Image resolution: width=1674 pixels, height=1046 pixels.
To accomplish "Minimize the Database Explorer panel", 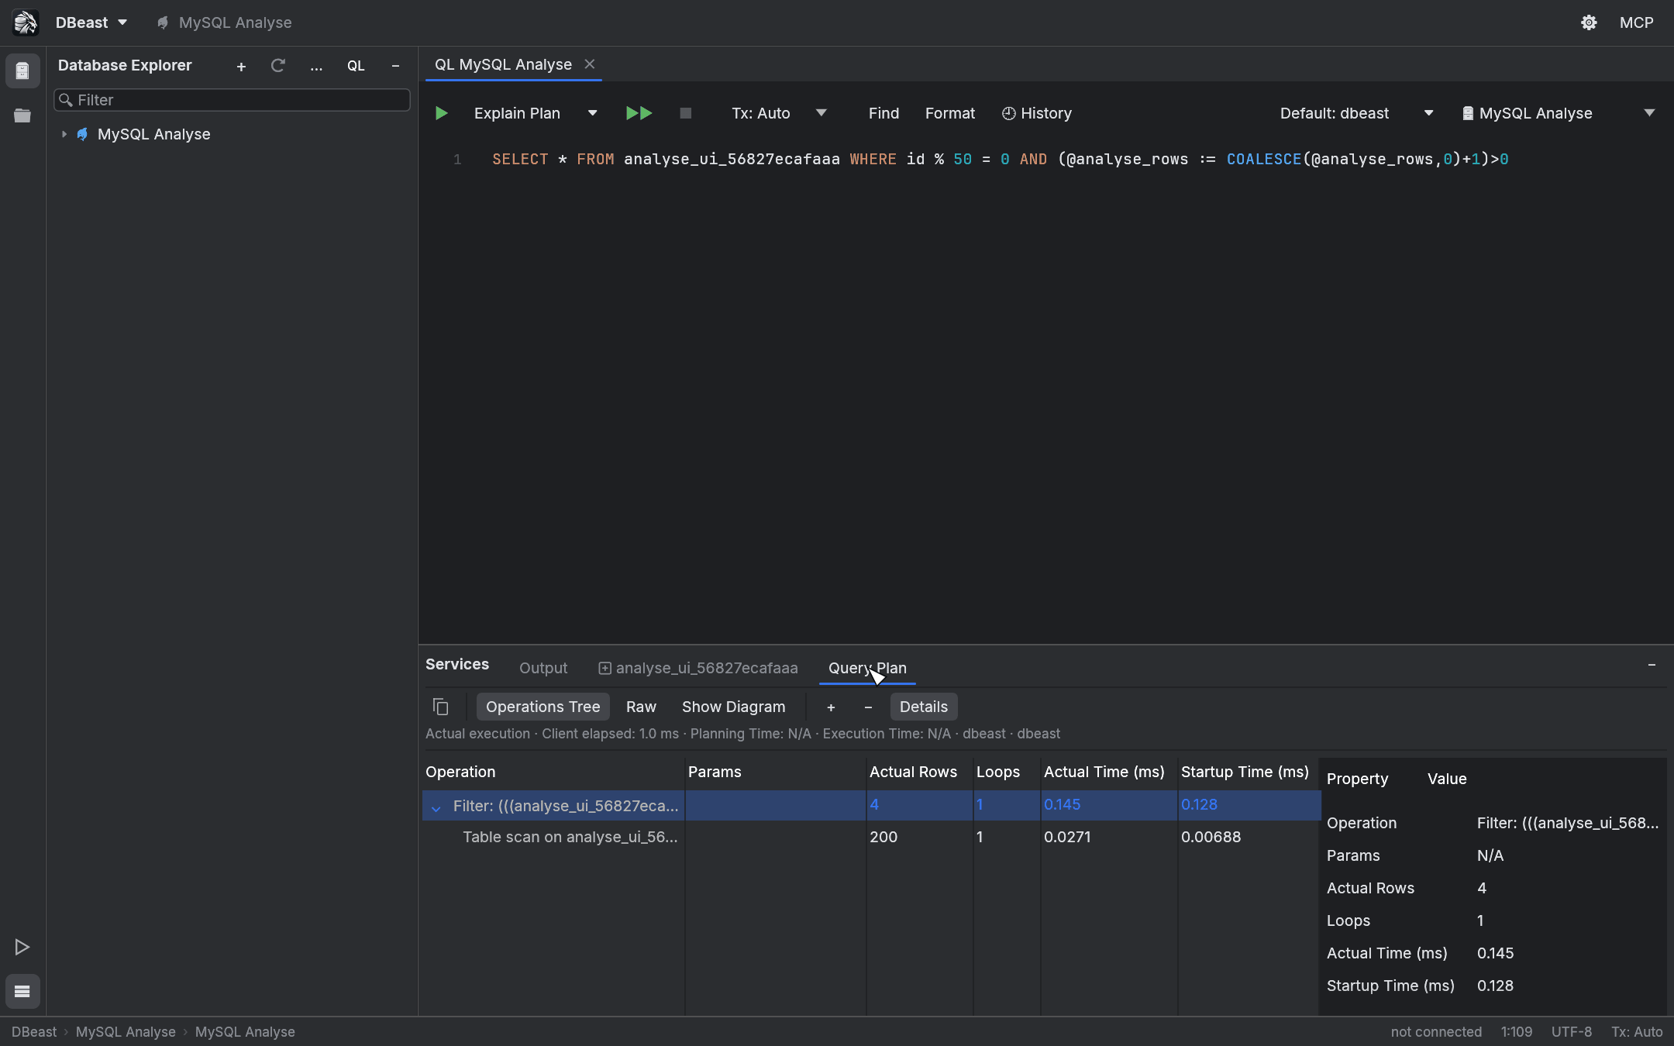I will click(395, 67).
